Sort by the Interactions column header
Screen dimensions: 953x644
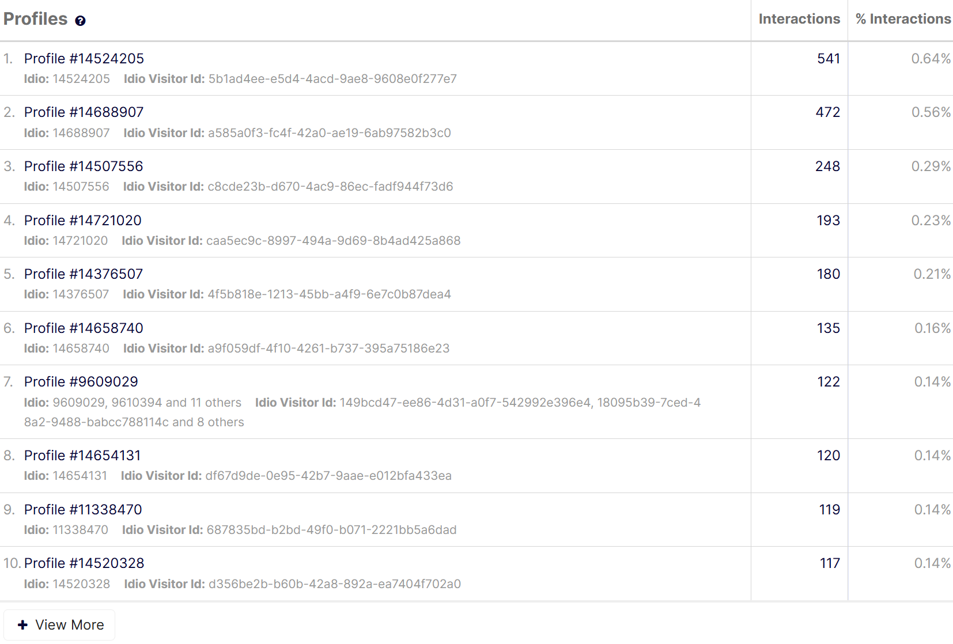pos(799,19)
